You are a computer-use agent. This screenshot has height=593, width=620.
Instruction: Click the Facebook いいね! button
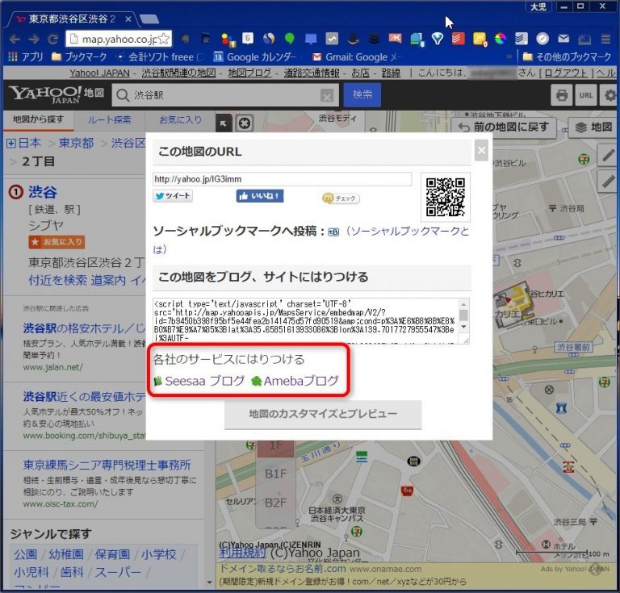coord(259,196)
